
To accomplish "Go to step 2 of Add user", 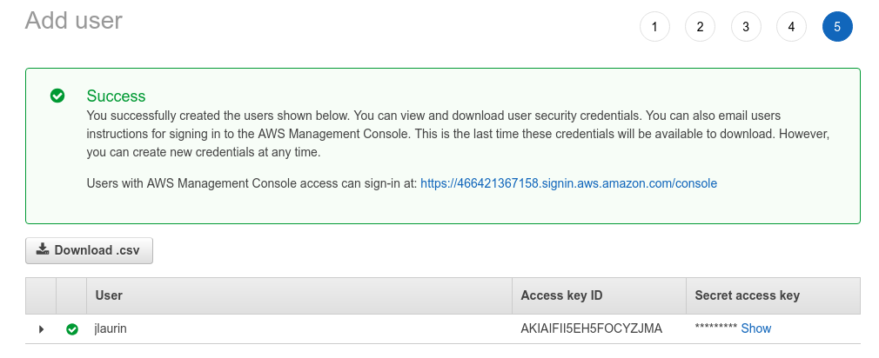I will pos(700,27).
